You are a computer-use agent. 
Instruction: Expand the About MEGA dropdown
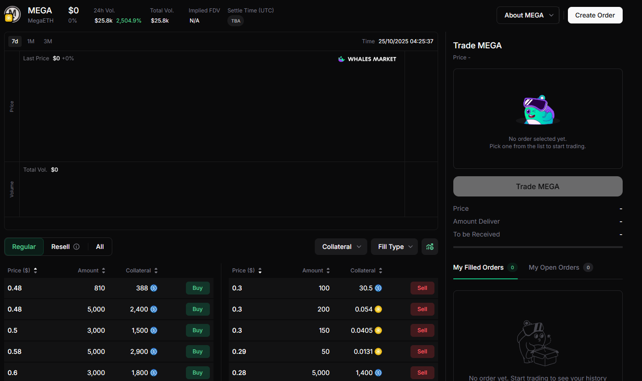527,15
